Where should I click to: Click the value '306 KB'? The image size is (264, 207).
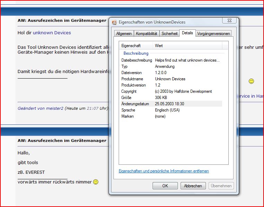click(161, 98)
